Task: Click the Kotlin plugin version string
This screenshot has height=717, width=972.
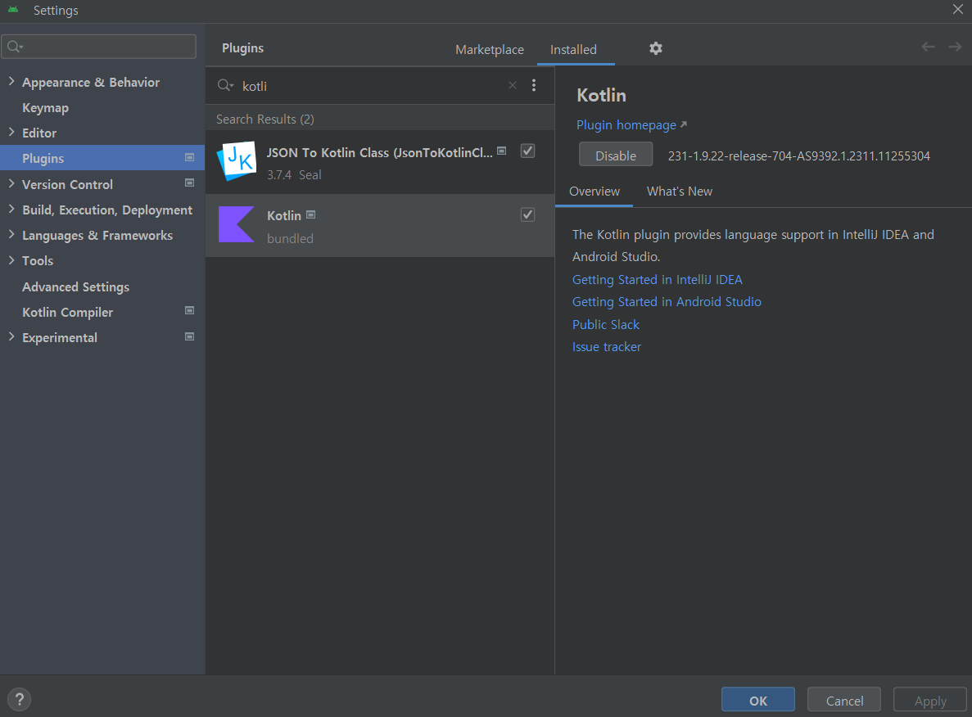Action: pos(798,156)
